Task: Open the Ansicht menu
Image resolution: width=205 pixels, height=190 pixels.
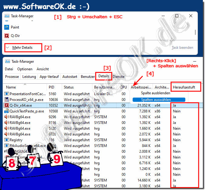Action: pos(43,69)
